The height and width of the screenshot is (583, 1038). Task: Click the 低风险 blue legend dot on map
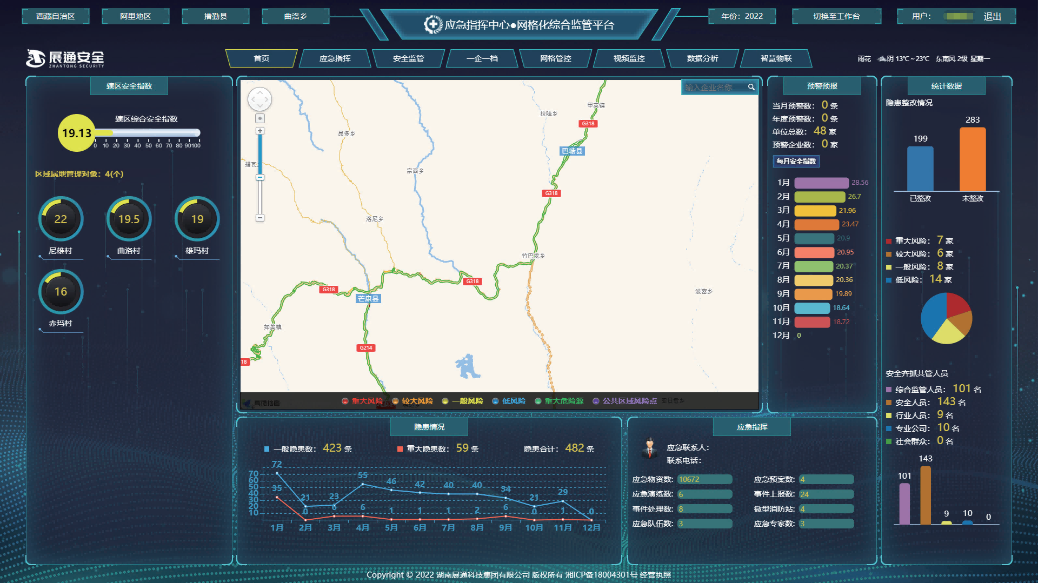point(495,401)
